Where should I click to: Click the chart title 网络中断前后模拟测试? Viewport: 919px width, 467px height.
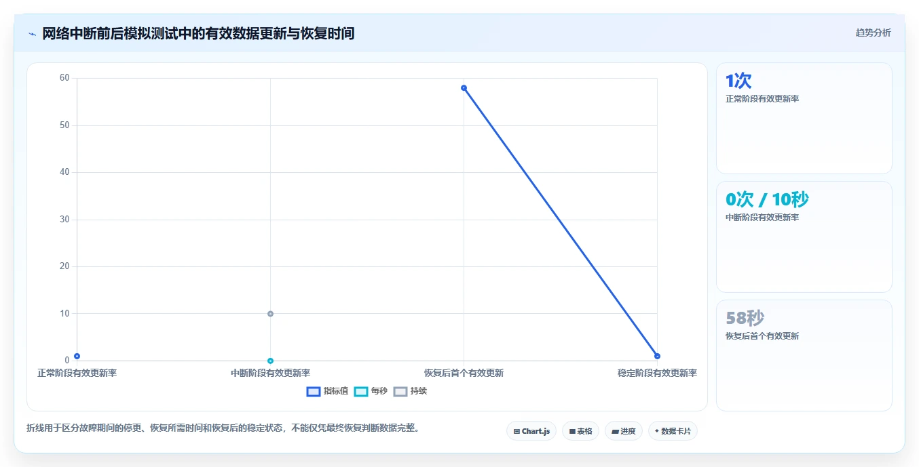click(x=198, y=33)
